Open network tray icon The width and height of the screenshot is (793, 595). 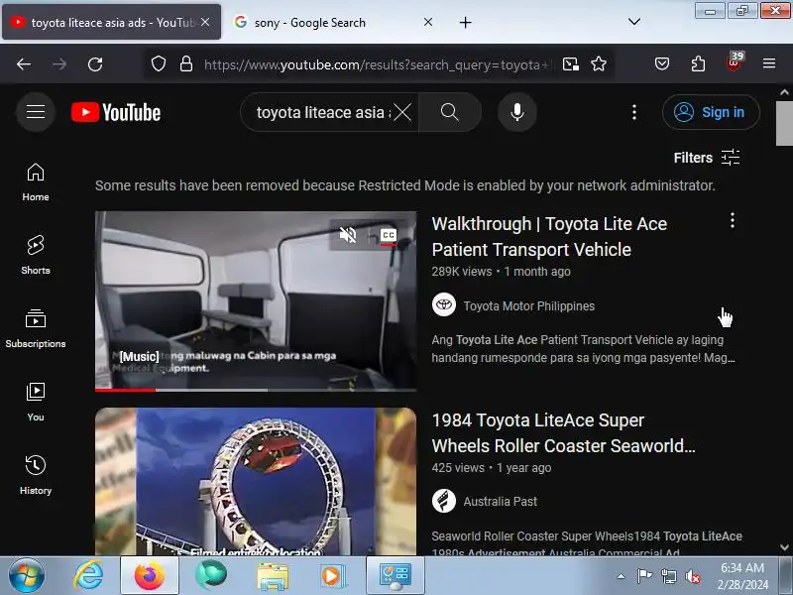click(668, 576)
